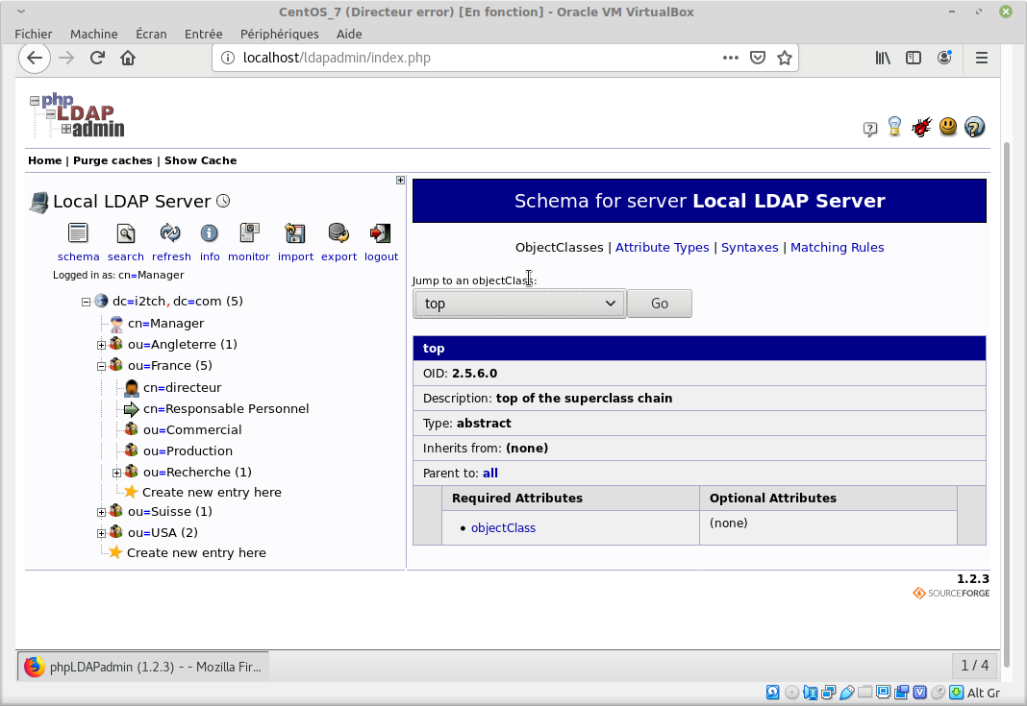This screenshot has height=706, width=1027.
Task: Open the search tool icon
Action: [125, 233]
